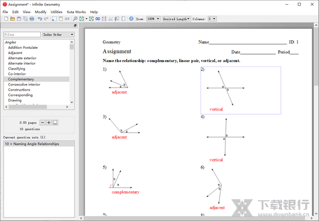
Task: Open the Zoom 100% dropdown
Action: pyautogui.click(x=153, y=19)
